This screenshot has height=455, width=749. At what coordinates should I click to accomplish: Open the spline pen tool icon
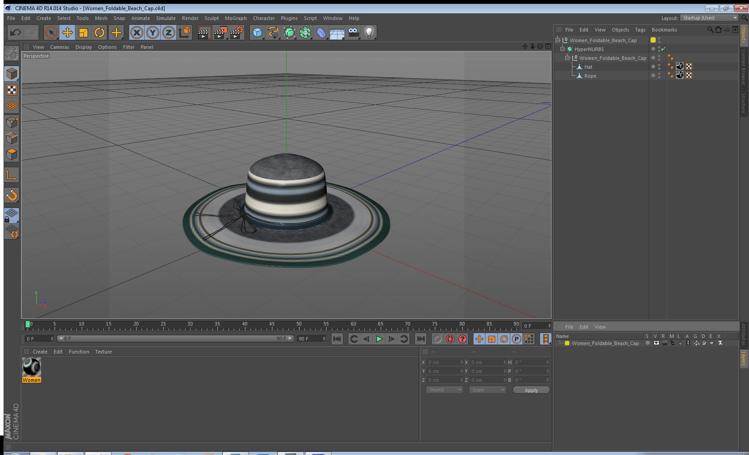273,32
